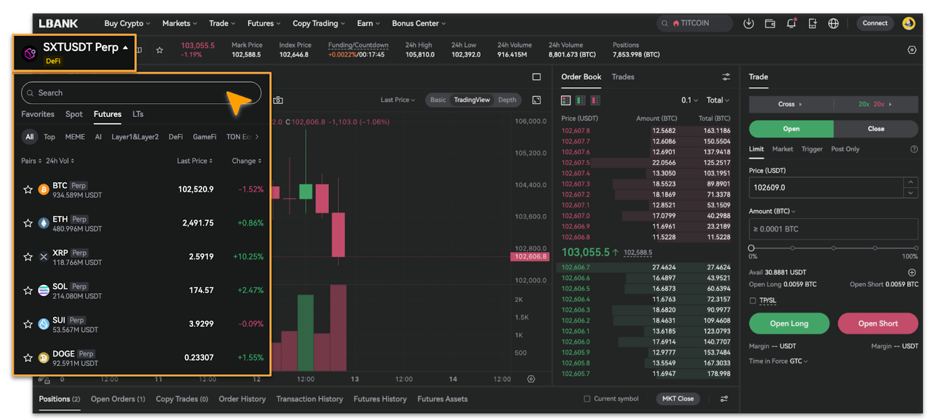
Task: Favorite the SUI Perp row star
Action: 27,324
